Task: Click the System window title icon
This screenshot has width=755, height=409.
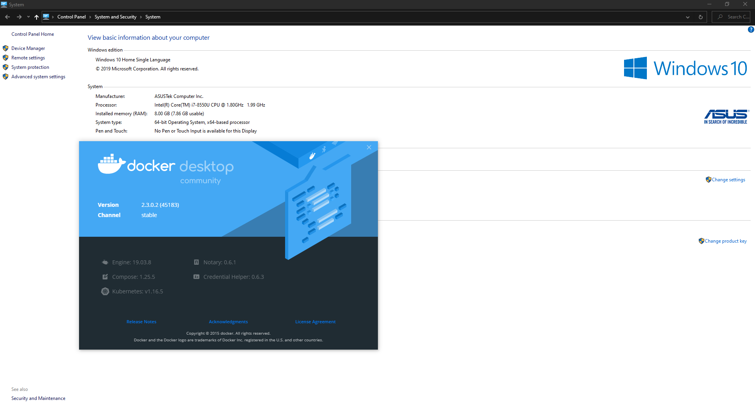Action: (4, 4)
